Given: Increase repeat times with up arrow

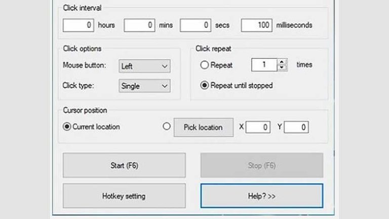Looking at the screenshot, I should 283,62.
